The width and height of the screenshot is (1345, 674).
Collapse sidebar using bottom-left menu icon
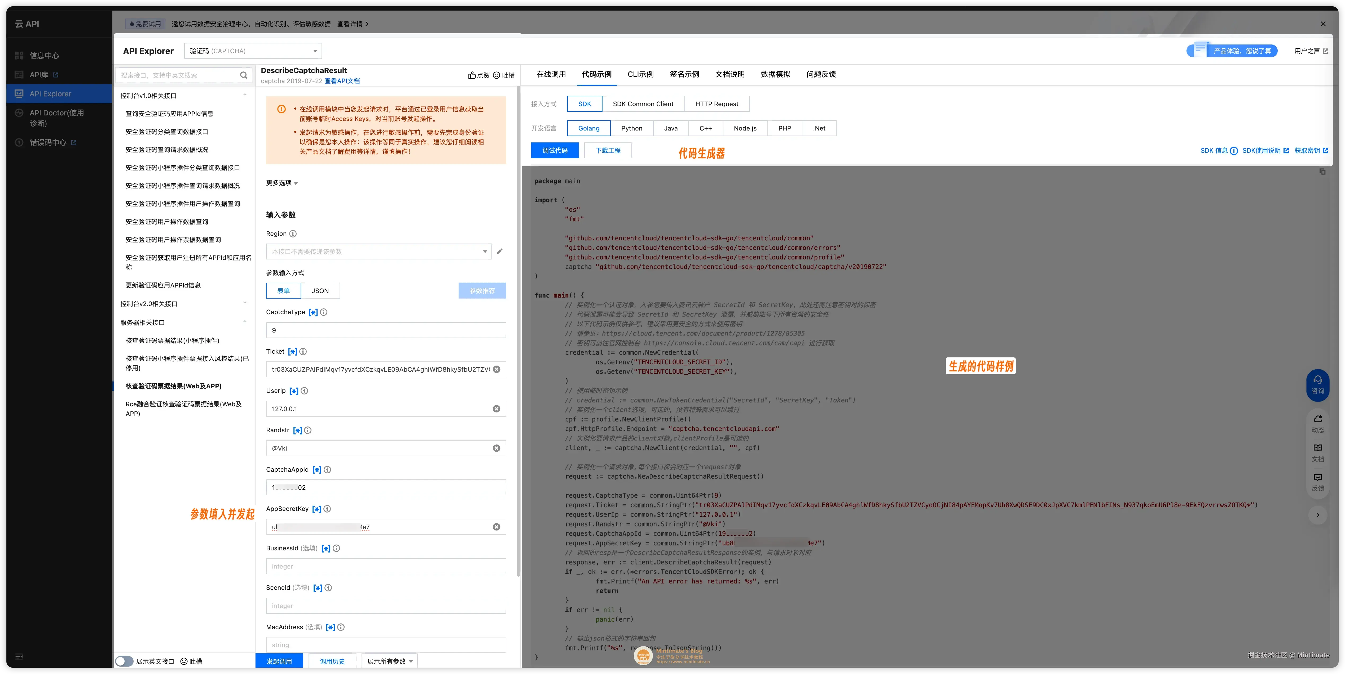[x=19, y=656]
